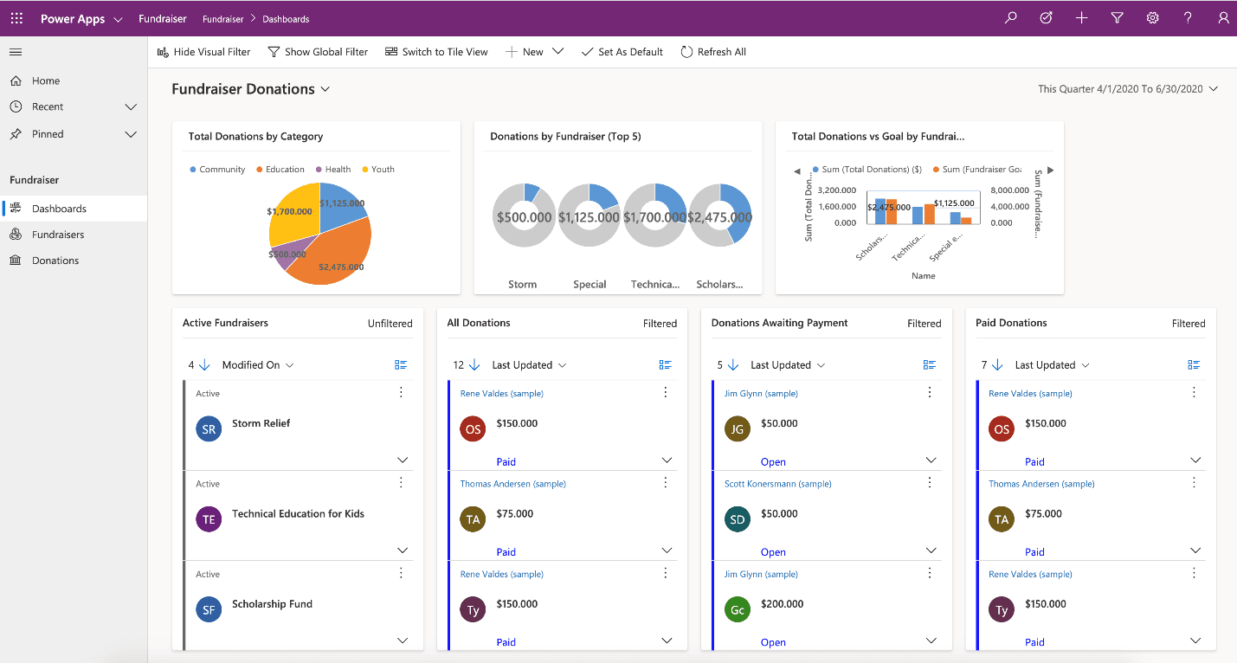Open the settings gear icon
Viewport: 1237px width, 663px height.
(x=1152, y=18)
